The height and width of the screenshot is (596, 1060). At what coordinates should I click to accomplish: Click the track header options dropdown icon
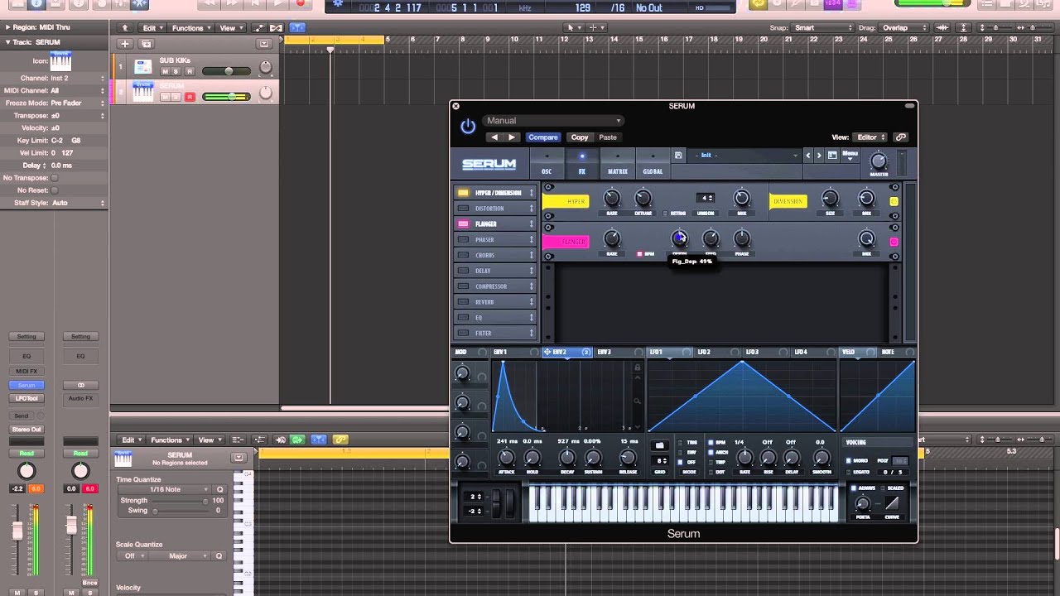coord(264,44)
